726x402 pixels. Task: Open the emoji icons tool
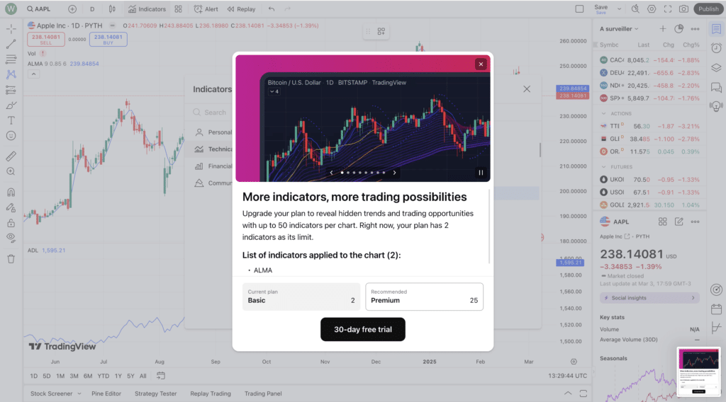[x=11, y=135]
